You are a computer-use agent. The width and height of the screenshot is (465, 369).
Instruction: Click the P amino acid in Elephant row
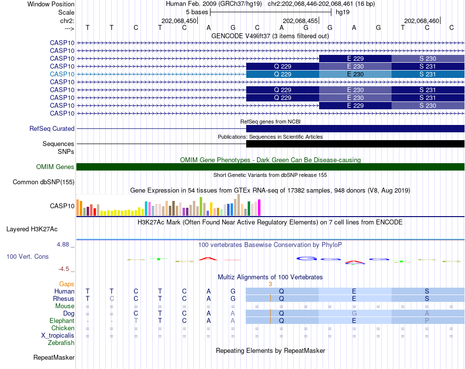click(x=427, y=320)
